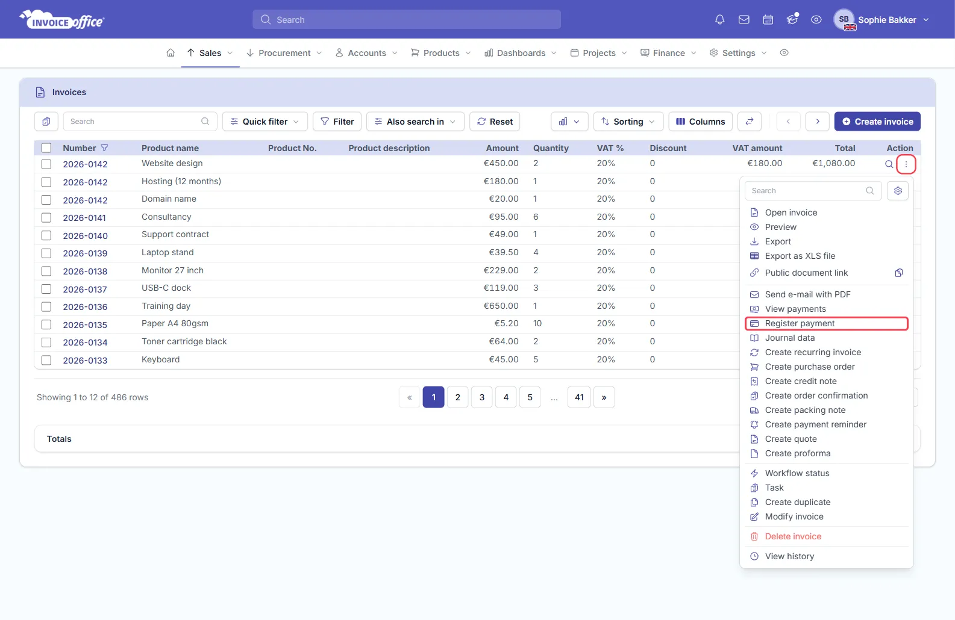Open the Columns chooser button
The width and height of the screenshot is (955, 620).
coord(701,122)
